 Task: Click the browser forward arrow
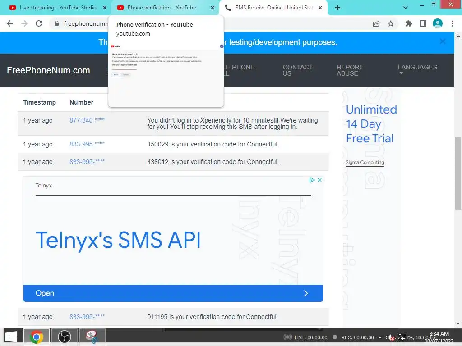(24, 23)
